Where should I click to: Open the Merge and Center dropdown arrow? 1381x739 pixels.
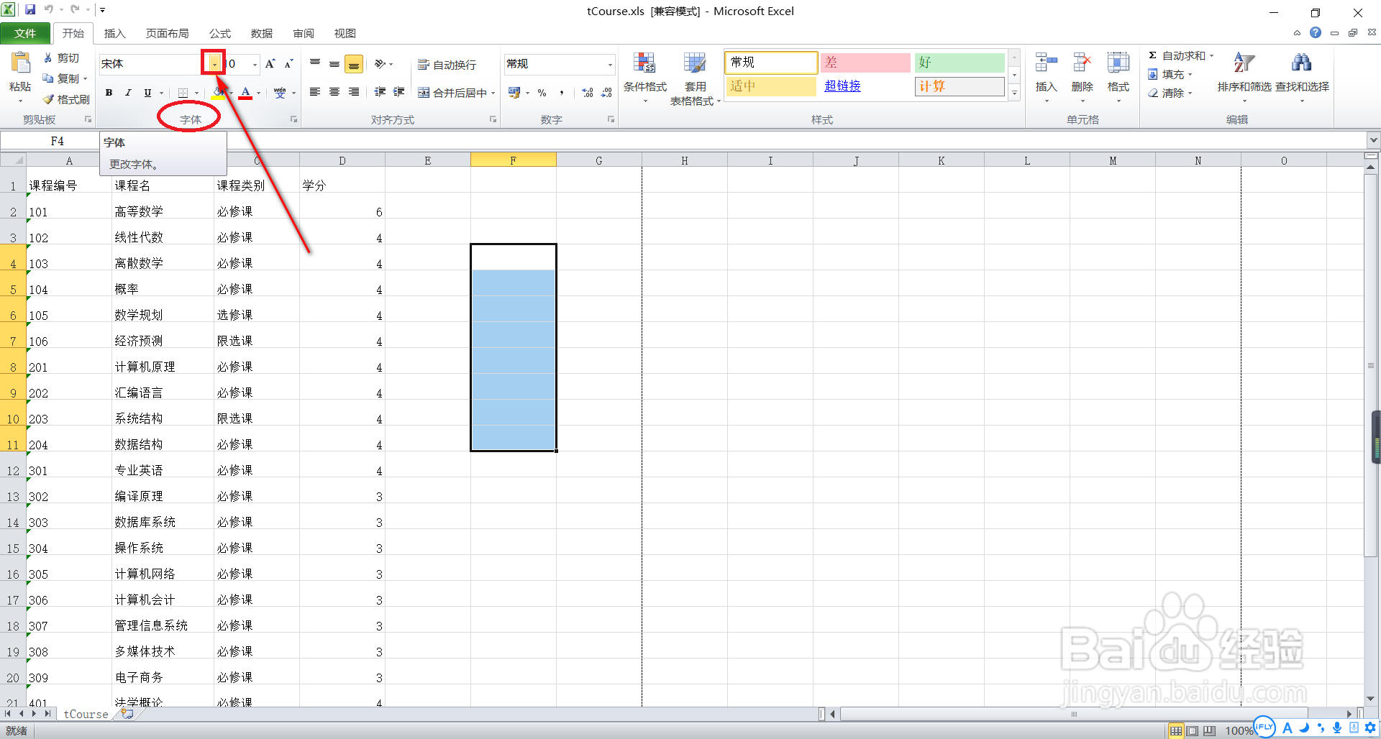493,93
